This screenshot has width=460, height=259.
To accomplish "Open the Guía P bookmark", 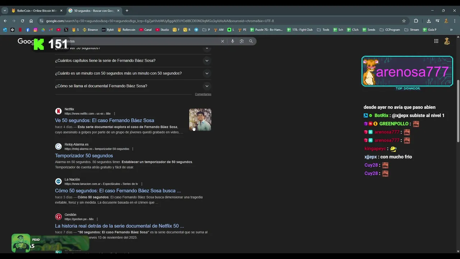I will click(x=429, y=30).
